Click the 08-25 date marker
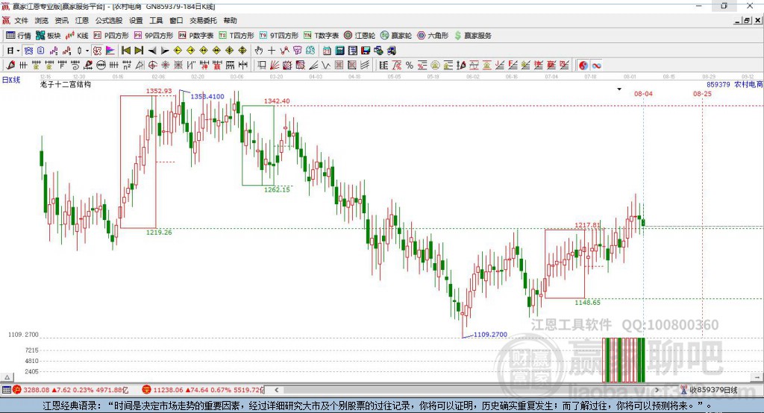 pos(702,94)
